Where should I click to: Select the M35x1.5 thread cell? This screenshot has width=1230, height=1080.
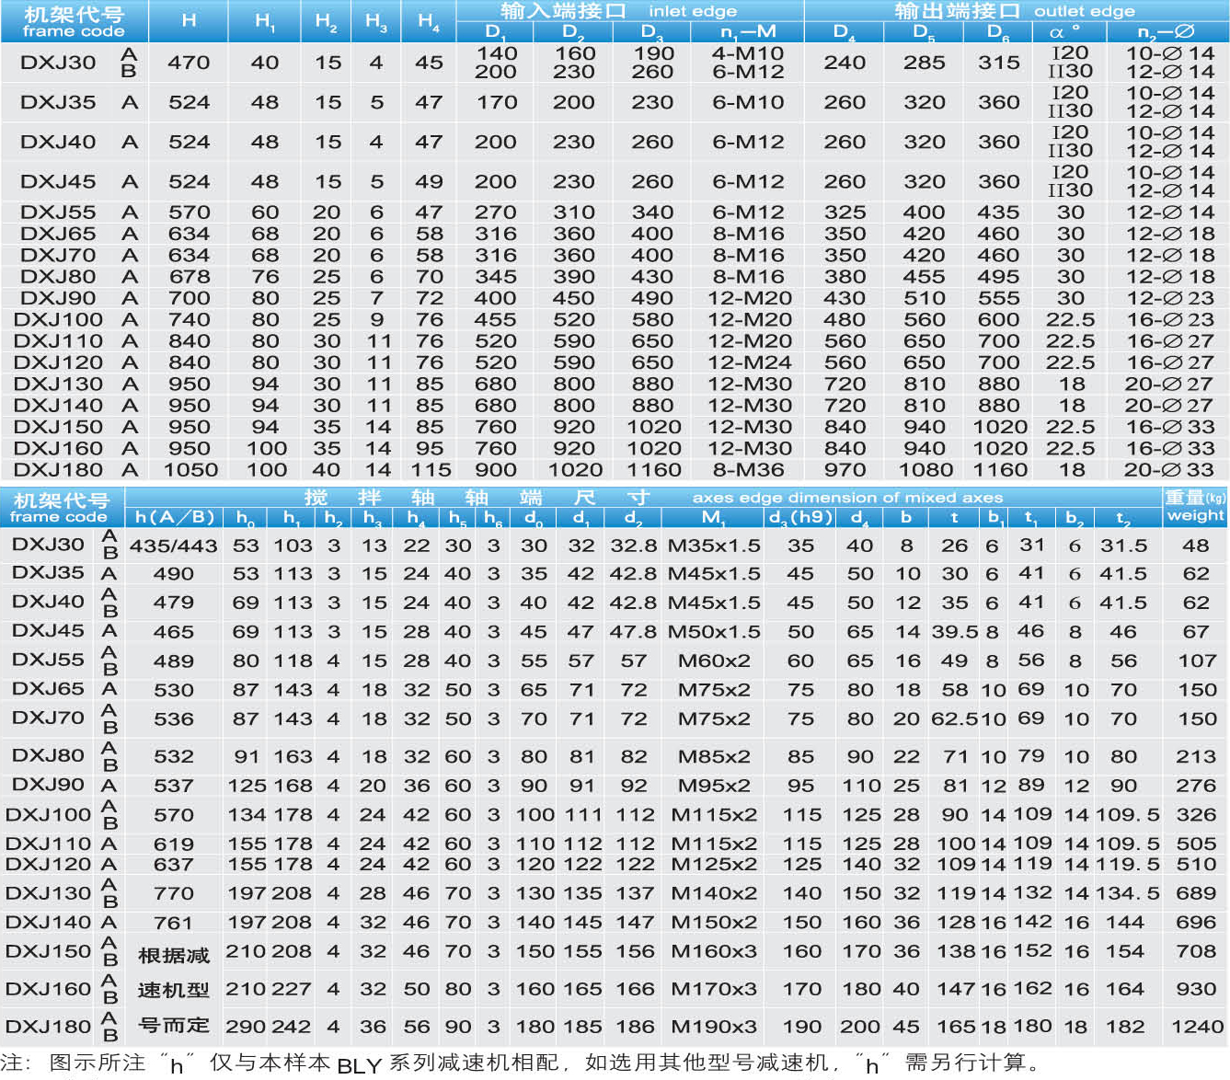click(714, 546)
